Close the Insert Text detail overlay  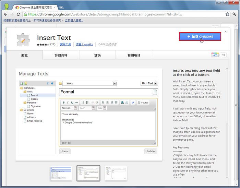tap(225, 32)
